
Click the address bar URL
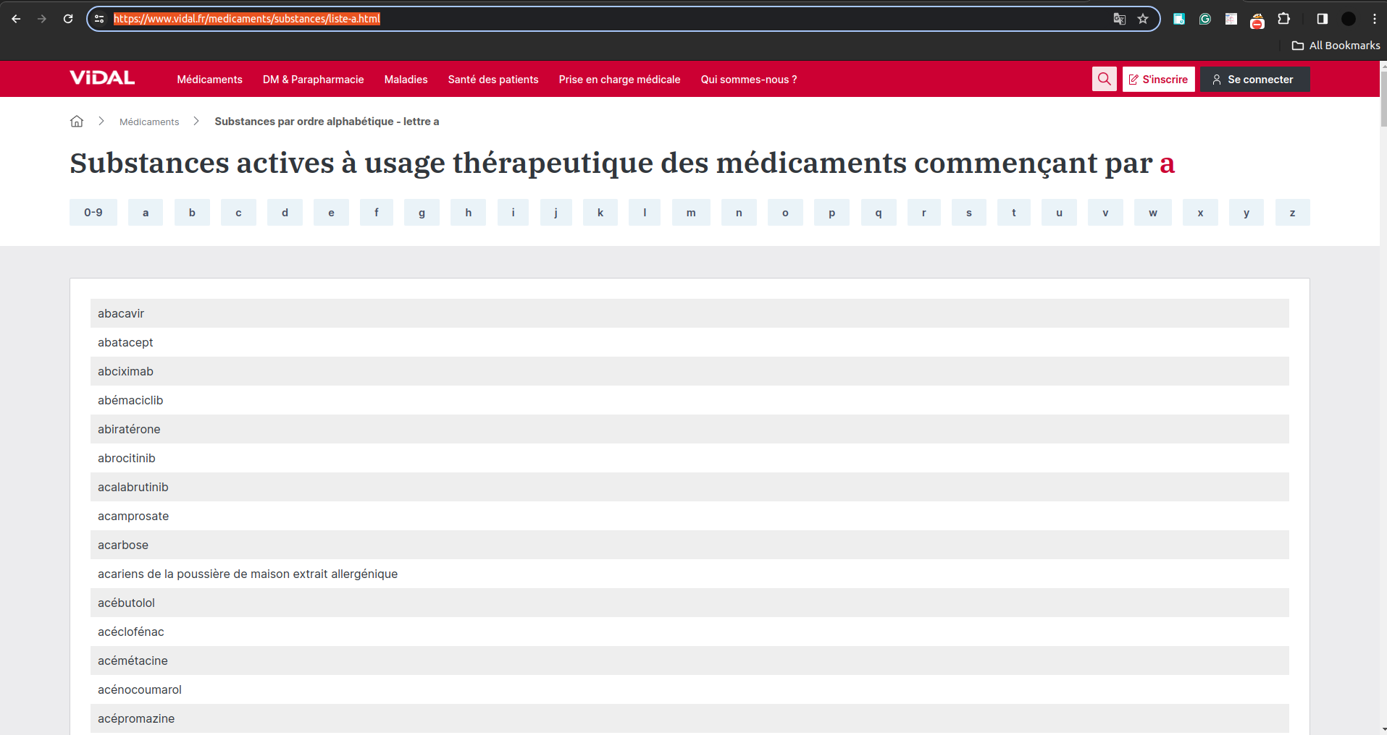(247, 19)
